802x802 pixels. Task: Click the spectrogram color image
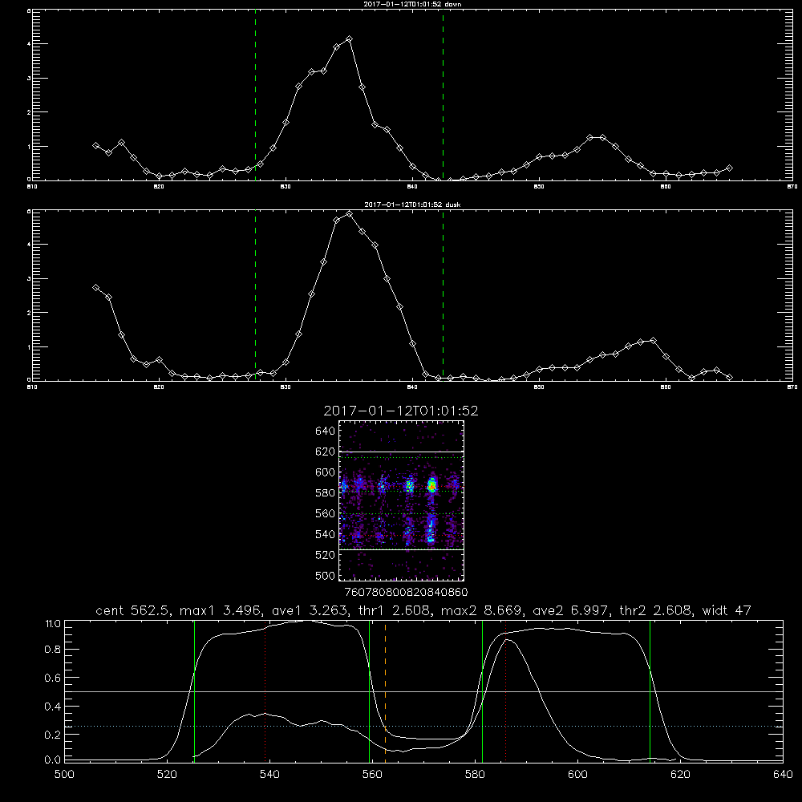401,500
